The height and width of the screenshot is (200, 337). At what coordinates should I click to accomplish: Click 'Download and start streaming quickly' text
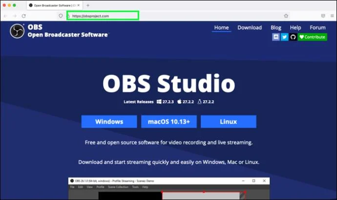pos(168,162)
